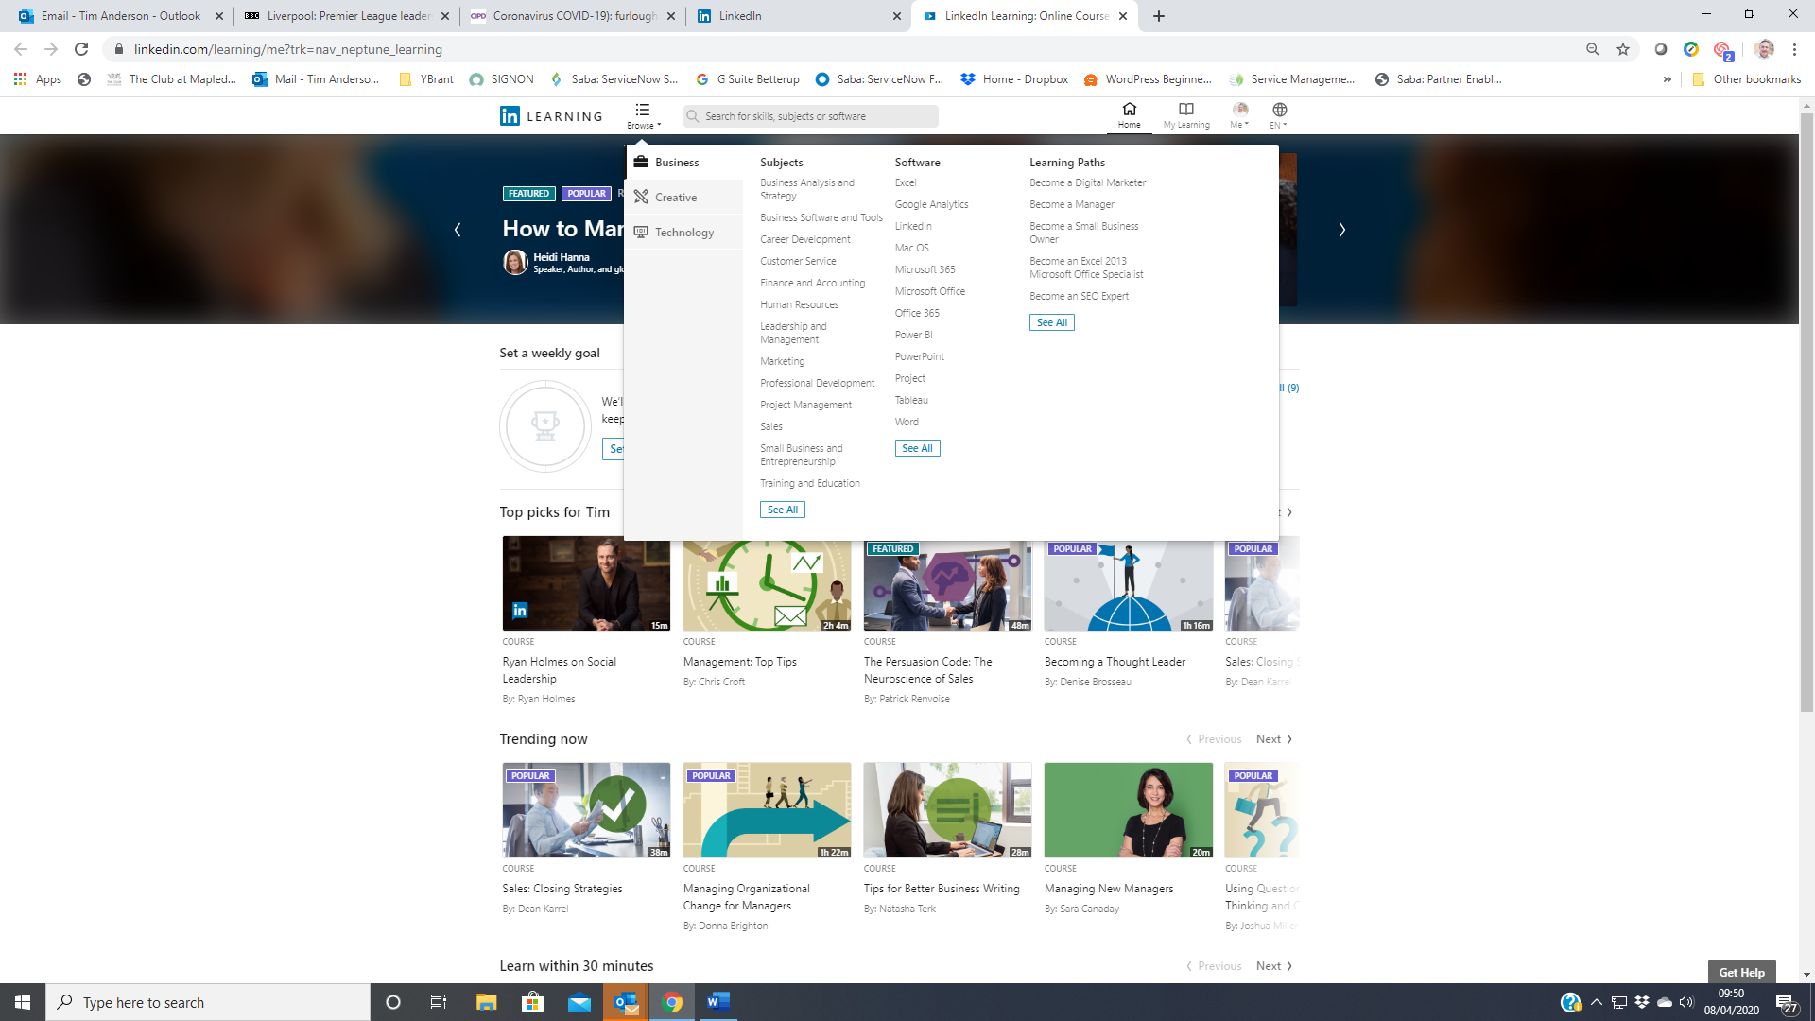Click See All under Software
The image size is (1815, 1021).
coord(917,448)
